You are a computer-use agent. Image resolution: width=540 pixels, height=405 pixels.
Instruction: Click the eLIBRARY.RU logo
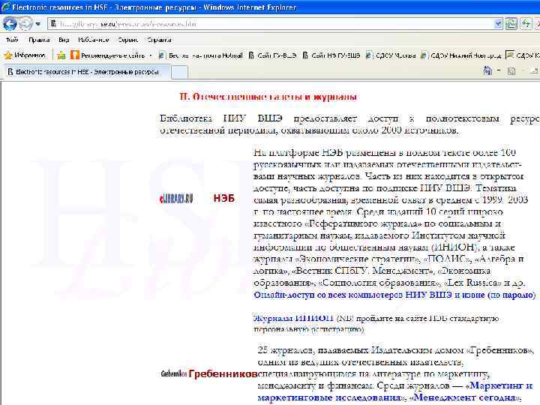click(176, 198)
